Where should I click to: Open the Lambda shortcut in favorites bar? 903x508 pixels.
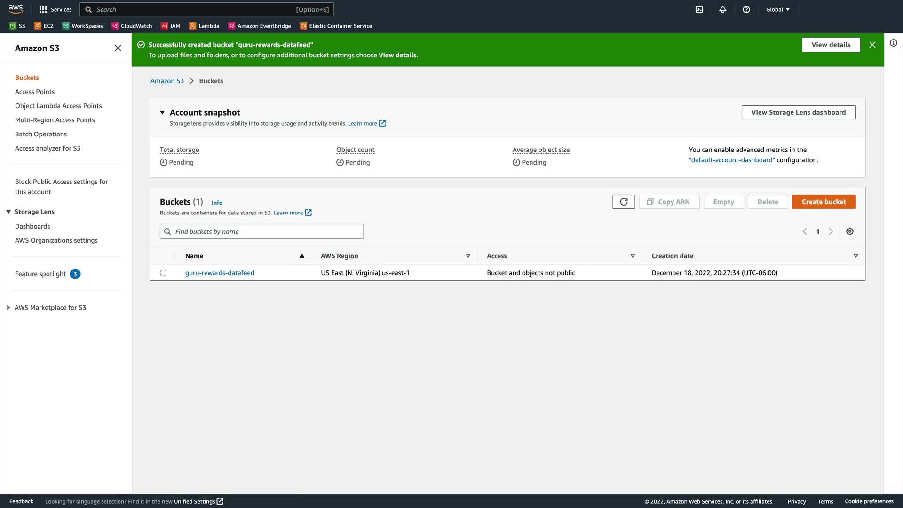tap(204, 26)
